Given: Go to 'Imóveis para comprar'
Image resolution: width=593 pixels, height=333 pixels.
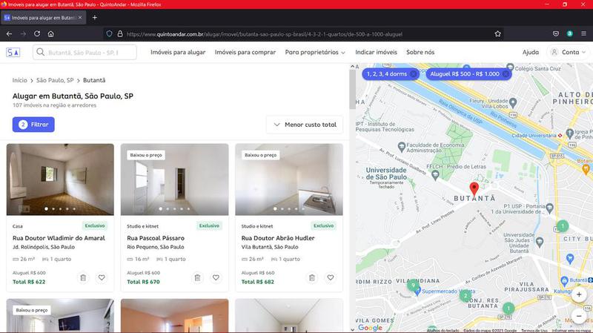Looking at the screenshot, I should pos(245,52).
